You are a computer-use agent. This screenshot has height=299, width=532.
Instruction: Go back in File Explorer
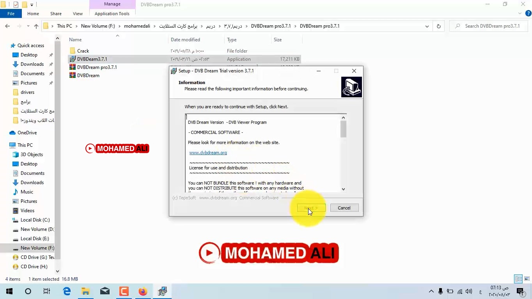pos(7,26)
